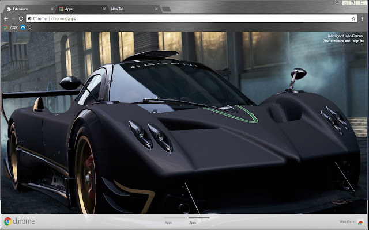Viewport: 369px width, 230px height.
Task: View site info via Chrome icon in address bar
Action: coord(30,18)
